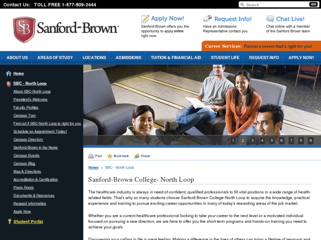Open Campus Directory link

[28, 139]
